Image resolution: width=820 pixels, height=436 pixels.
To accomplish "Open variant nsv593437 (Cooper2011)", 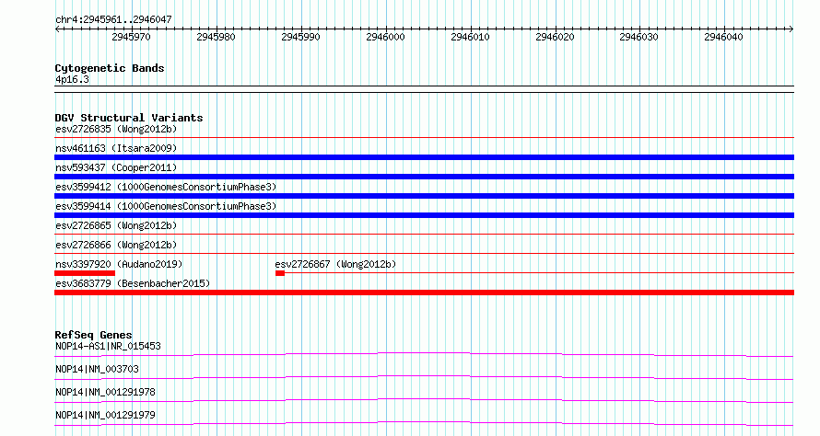I will (x=116, y=167).
